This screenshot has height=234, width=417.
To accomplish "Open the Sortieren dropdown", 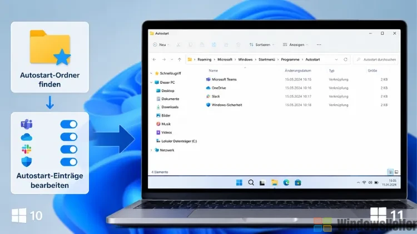I will (x=262, y=45).
